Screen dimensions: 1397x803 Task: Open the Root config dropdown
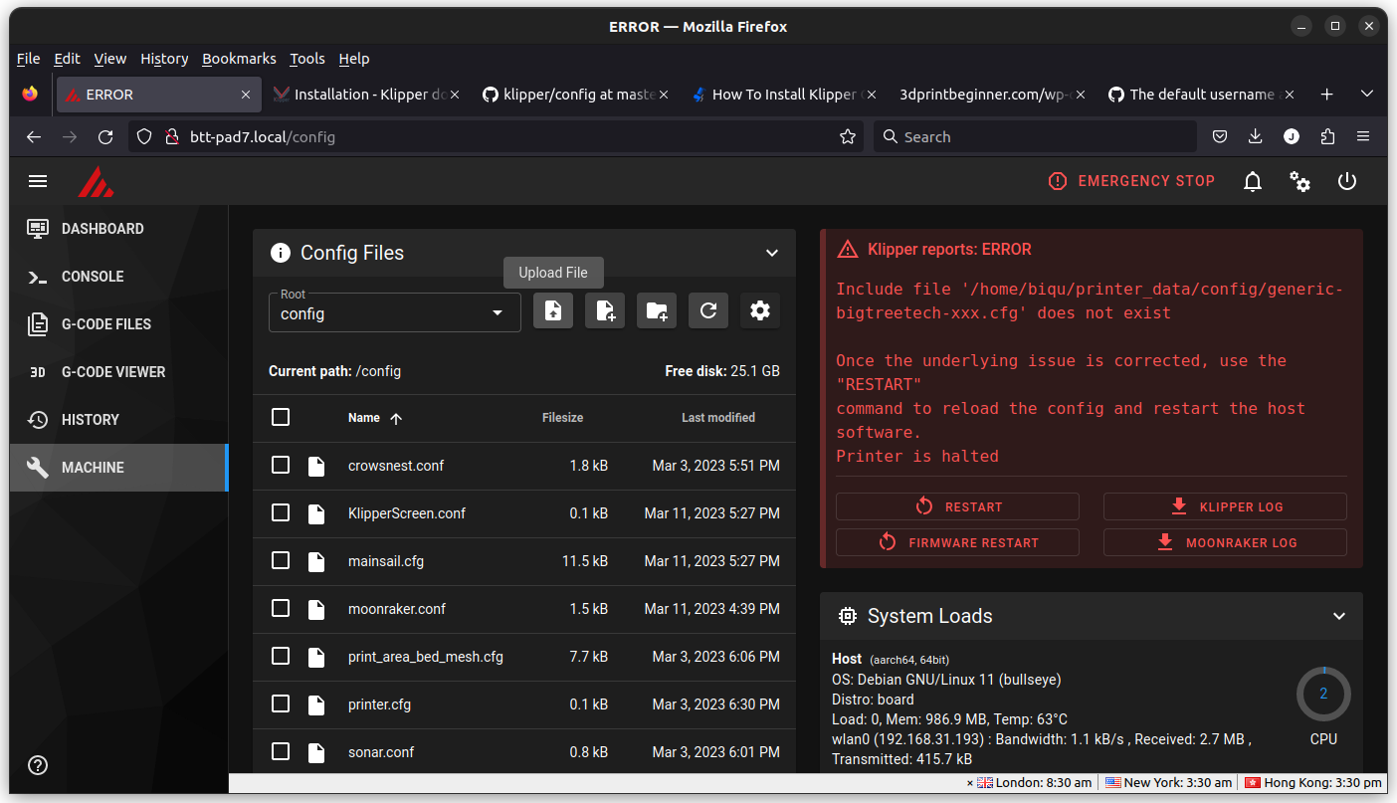395,312
